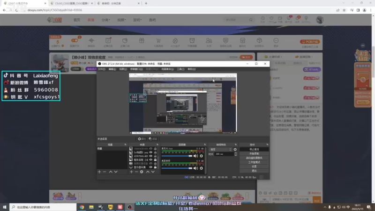375x211 pixels.
Task: Move the scene down with the down arrow
Action: click(x=116, y=172)
